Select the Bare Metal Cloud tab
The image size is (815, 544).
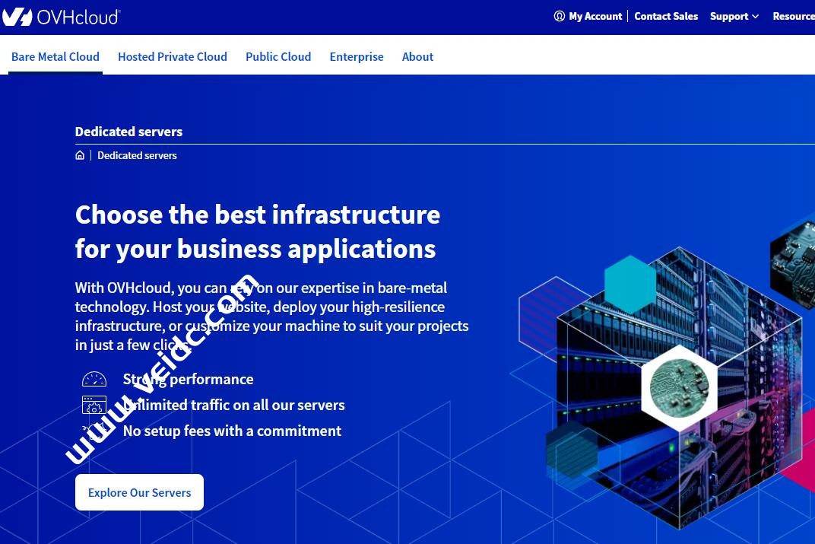coord(55,56)
